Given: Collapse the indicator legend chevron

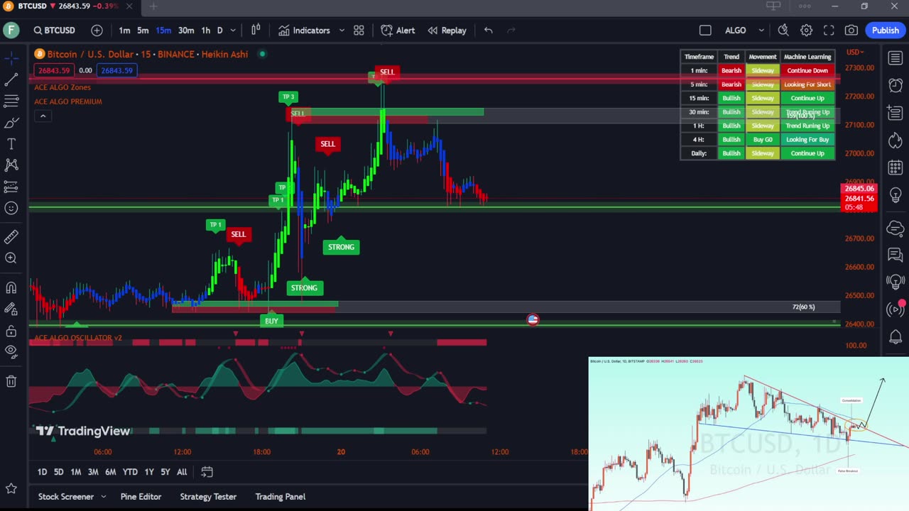Looking at the screenshot, I should click(x=43, y=116).
